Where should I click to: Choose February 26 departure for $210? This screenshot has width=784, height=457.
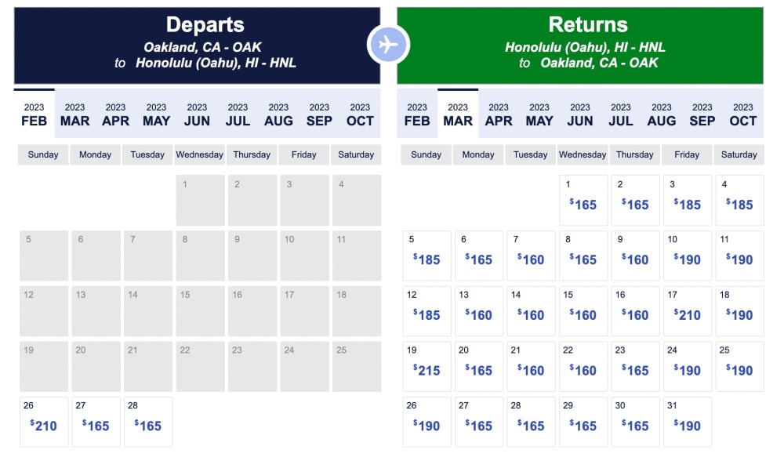44,422
